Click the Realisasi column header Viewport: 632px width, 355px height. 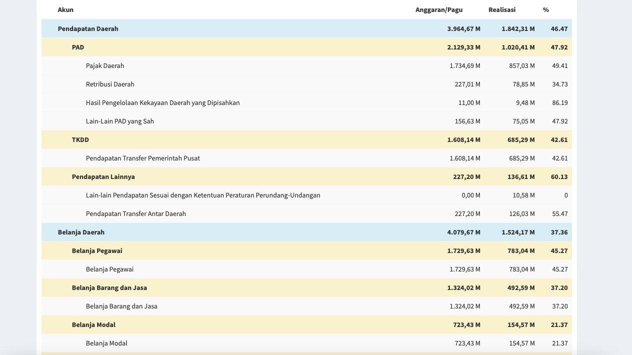click(502, 10)
